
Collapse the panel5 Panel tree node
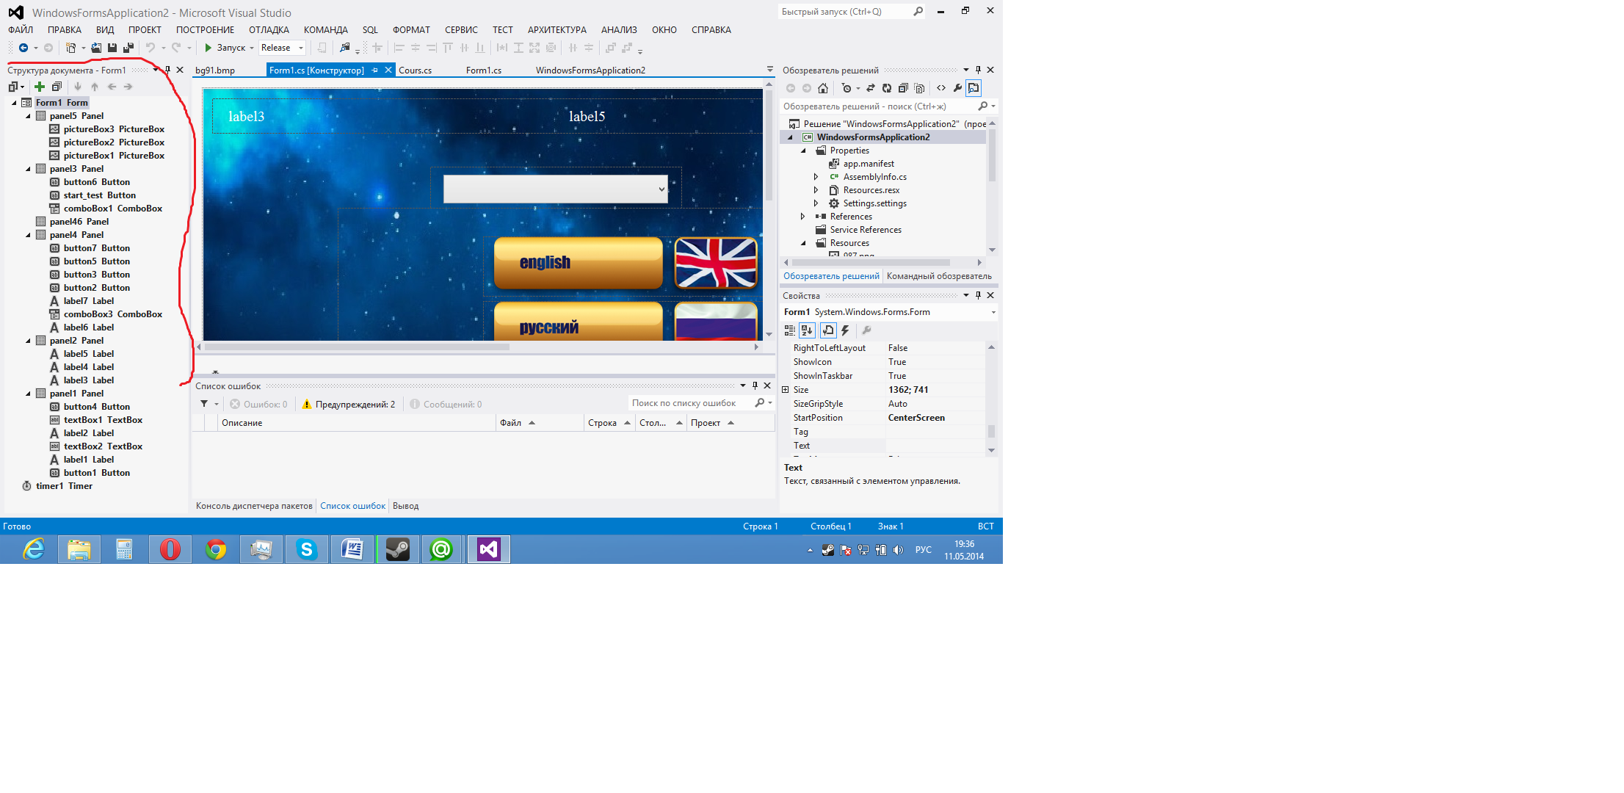[28, 116]
